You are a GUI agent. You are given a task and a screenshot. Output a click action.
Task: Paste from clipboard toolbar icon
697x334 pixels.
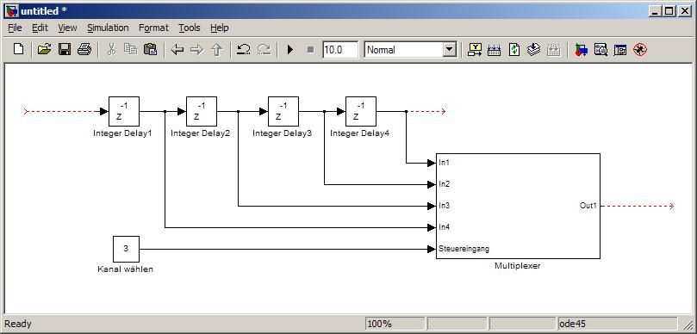click(150, 49)
